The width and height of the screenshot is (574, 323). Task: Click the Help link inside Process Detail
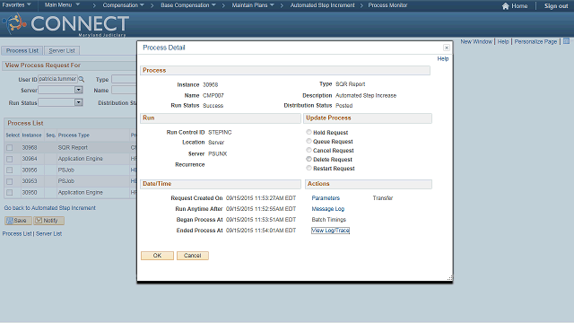(442, 58)
